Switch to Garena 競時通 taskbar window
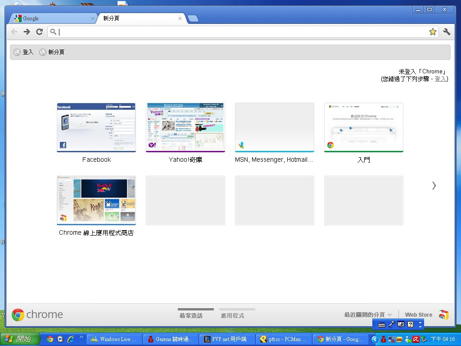Screen dimensions: 461x346 point(171,339)
